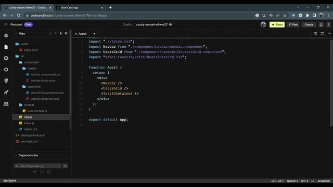This screenshot has width=333, height=187.
Task: Open a new browser tab
Action: [x=110, y=8]
